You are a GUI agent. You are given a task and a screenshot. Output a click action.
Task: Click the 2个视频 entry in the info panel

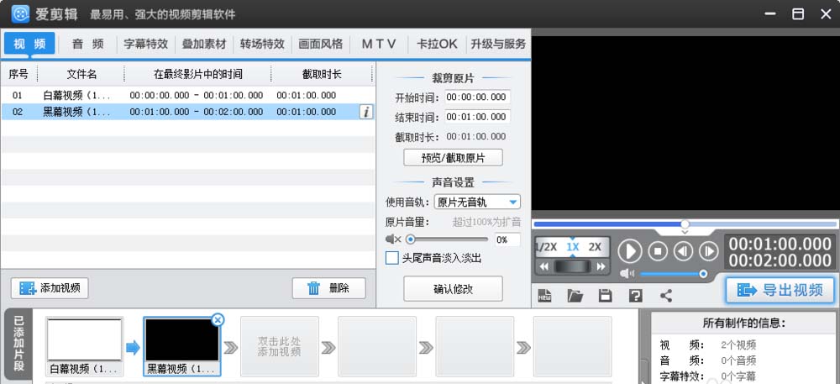[x=738, y=345]
